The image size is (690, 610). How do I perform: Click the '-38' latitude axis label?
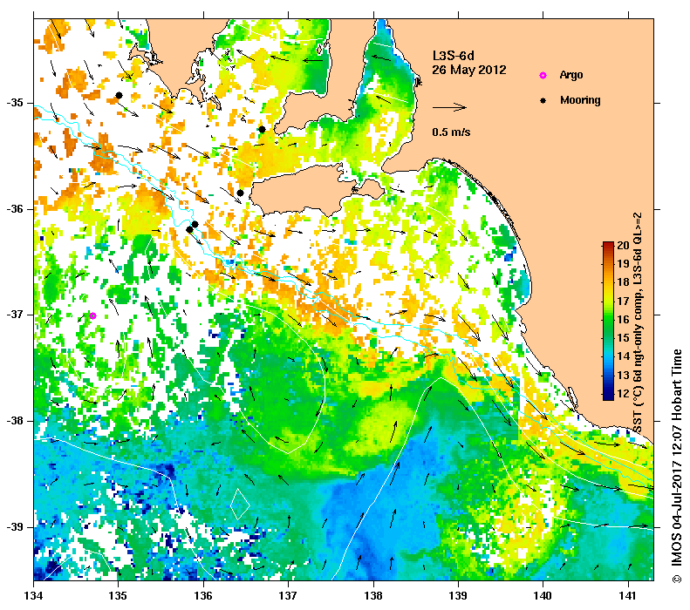coord(15,421)
